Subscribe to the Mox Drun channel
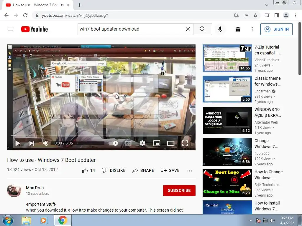Screen dimensions: 302x226 pyautogui.click(x=179, y=190)
